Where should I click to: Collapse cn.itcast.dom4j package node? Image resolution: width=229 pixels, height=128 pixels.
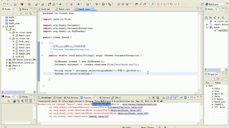[x=10, y=32]
